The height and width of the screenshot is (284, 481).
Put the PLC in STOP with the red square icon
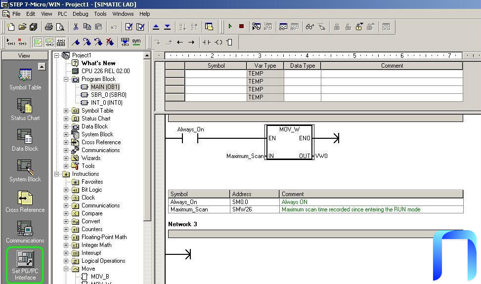point(241,27)
